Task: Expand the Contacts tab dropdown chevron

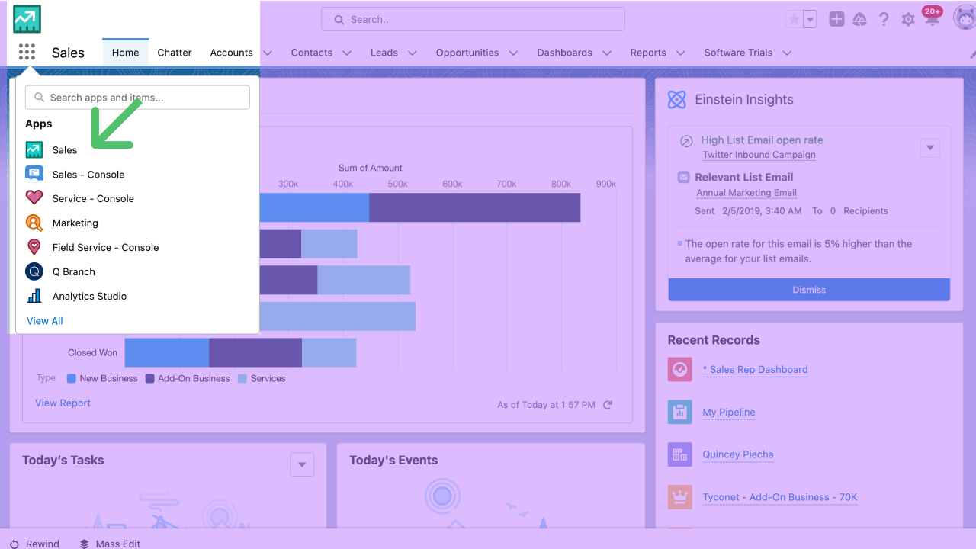Action: pos(347,53)
